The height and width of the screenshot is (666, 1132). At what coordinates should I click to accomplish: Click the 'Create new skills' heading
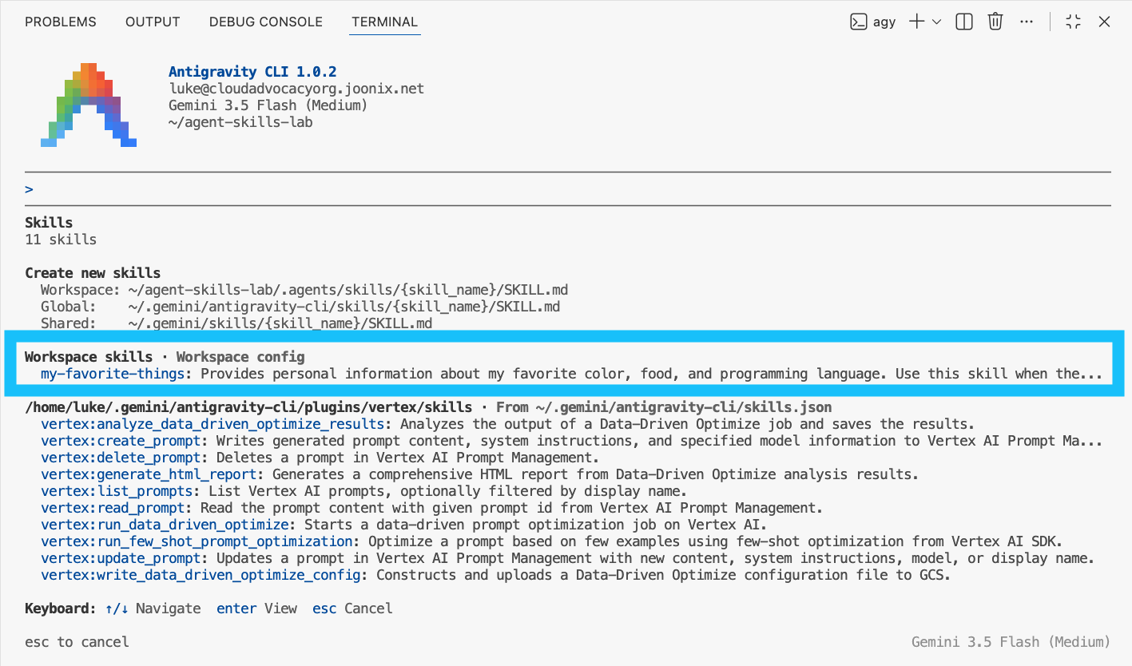click(x=93, y=273)
